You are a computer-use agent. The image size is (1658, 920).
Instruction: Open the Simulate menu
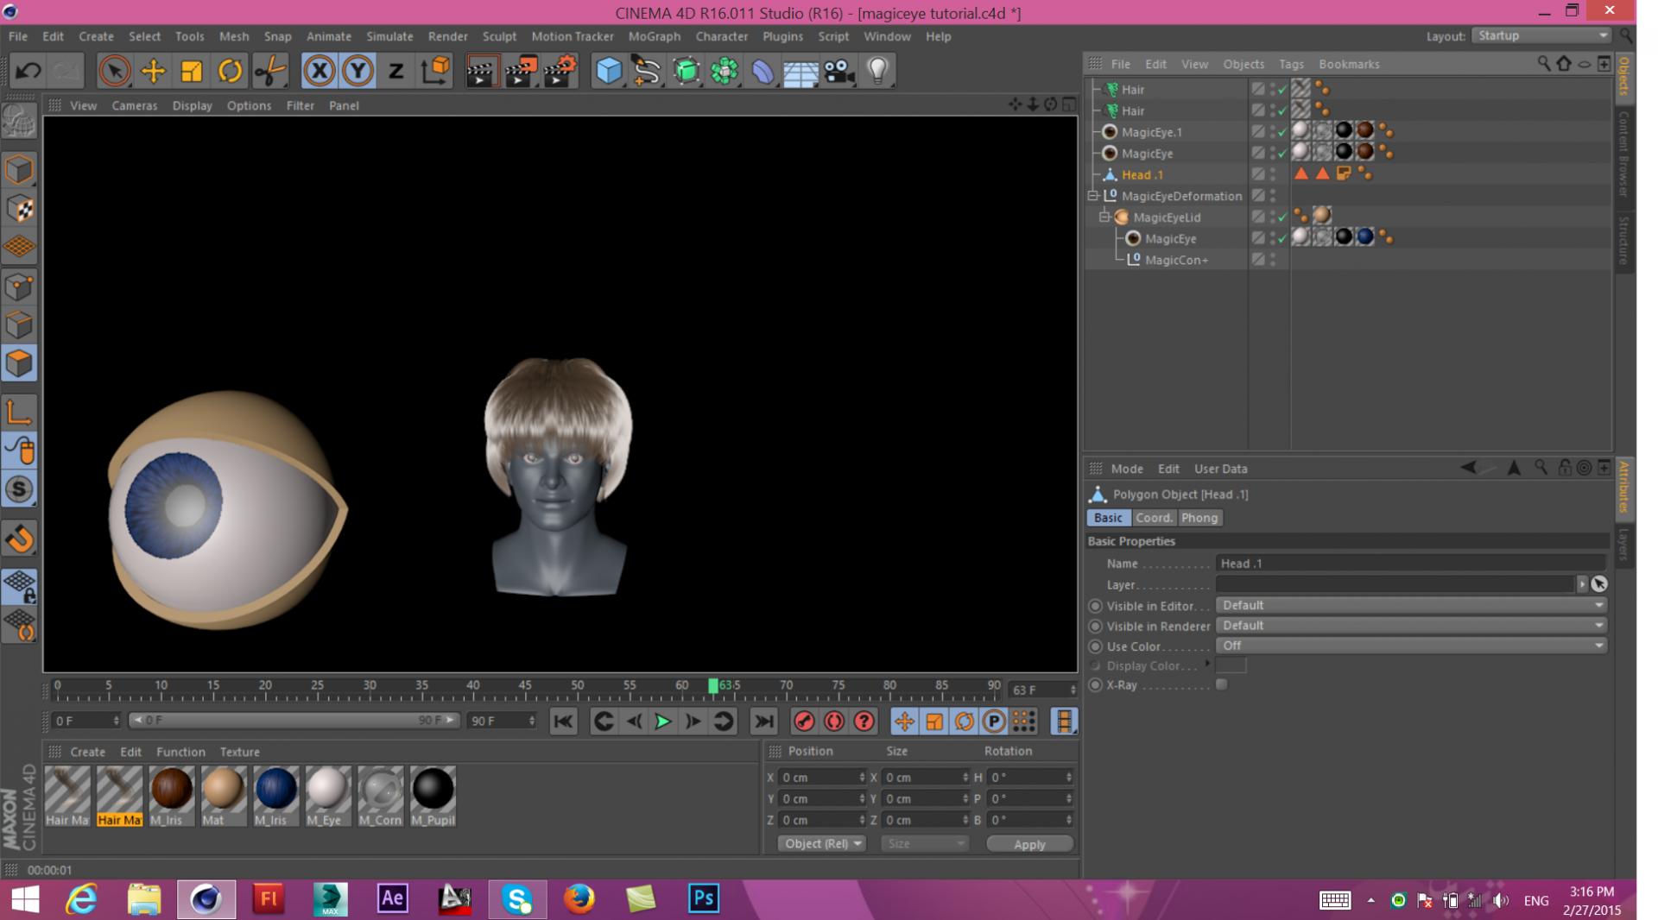(389, 36)
